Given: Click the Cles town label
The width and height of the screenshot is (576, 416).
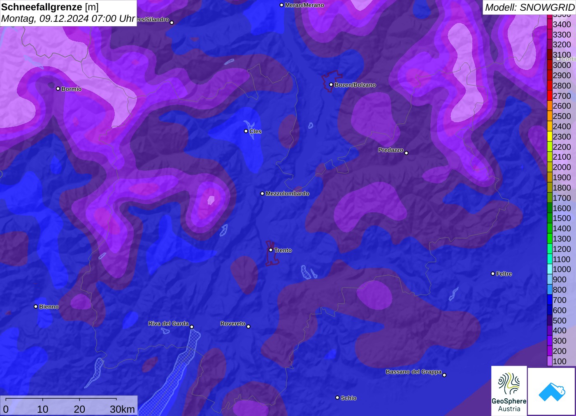Looking at the screenshot, I should [x=255, y=131].
